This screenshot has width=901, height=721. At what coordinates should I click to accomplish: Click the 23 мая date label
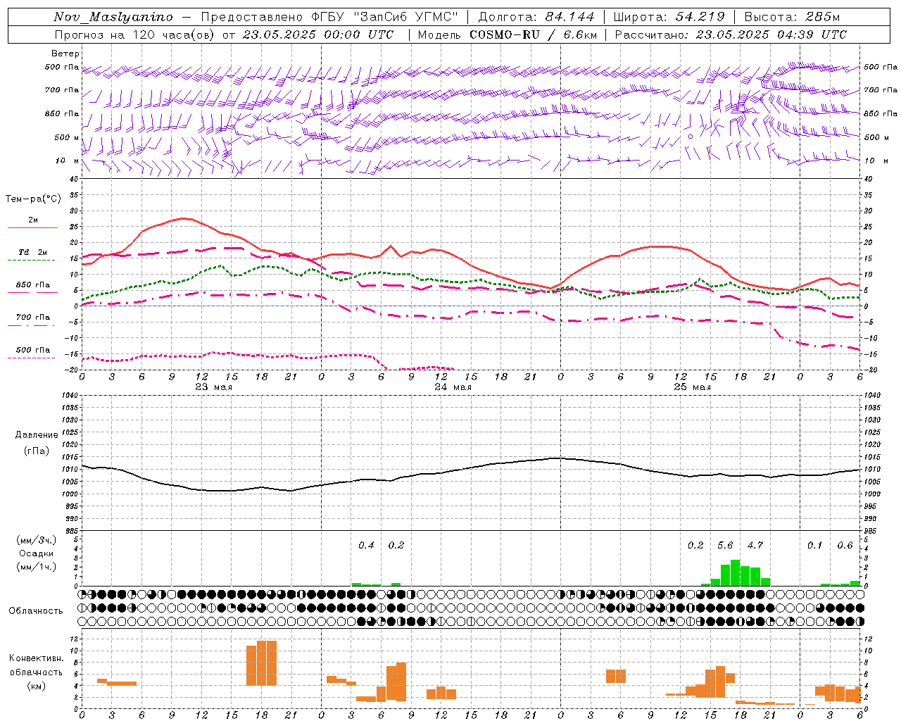click(213, 387)
